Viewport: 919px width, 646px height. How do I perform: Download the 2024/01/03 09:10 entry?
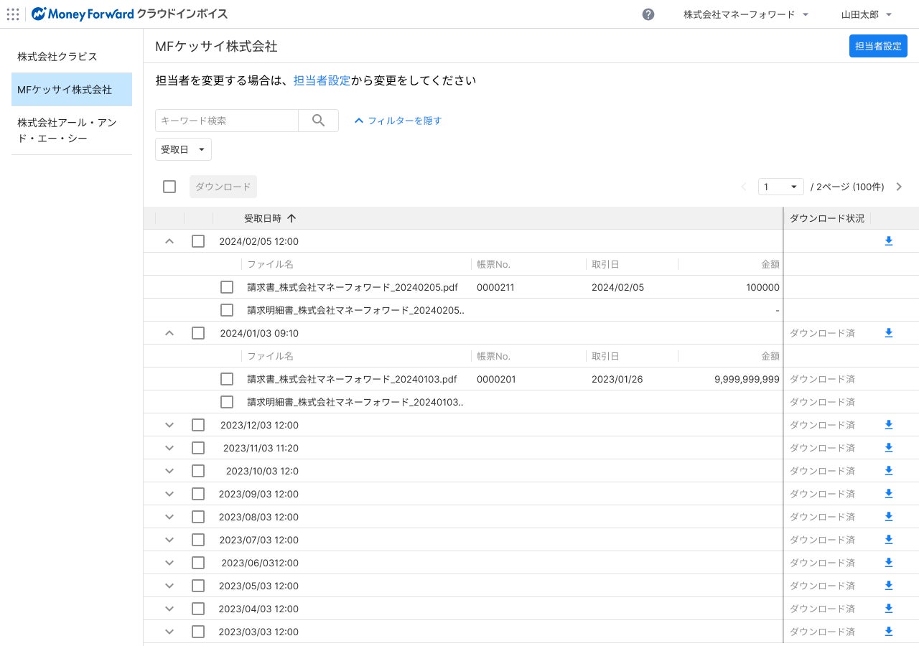[x=888, y=333]
